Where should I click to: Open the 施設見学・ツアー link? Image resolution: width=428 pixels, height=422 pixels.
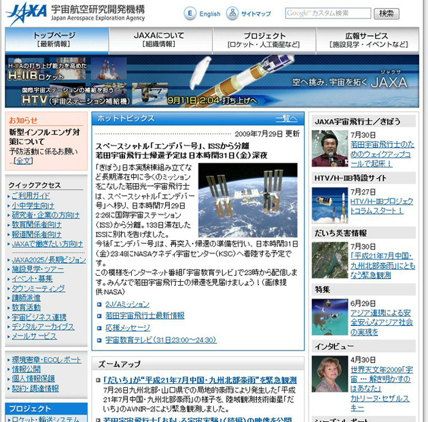pos(37,269)
